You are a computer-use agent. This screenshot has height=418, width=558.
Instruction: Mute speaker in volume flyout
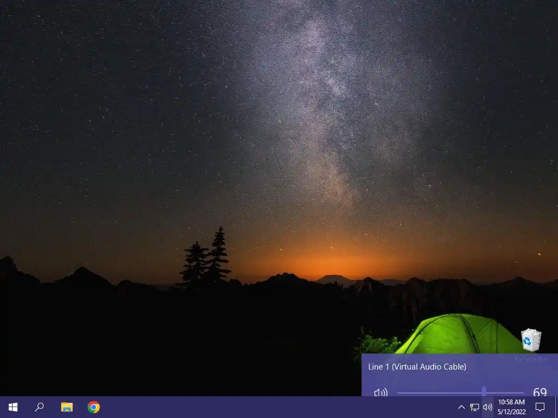pos(380,392)
